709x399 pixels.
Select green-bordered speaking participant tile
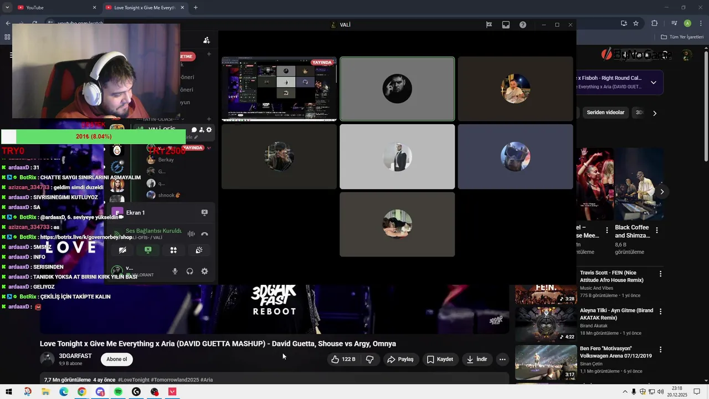point(397,89)
